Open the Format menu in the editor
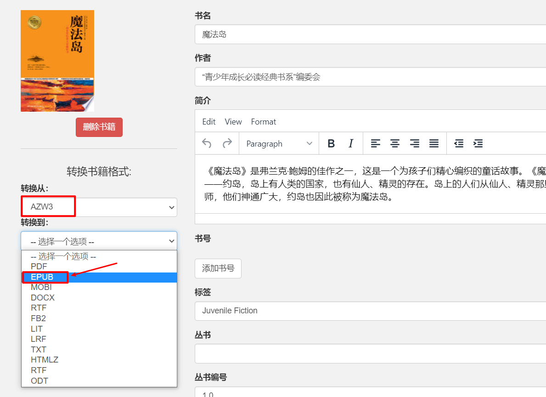Viewport: 546px width, 397px height. pyautogui.click(x=263, y=121)
